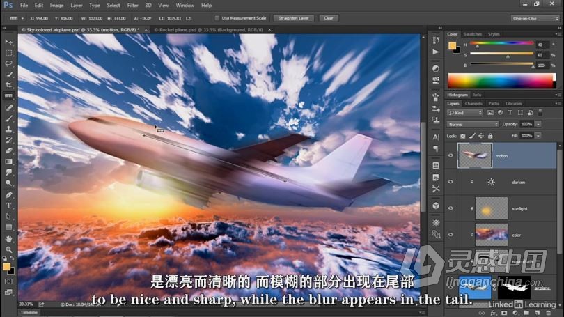The width and height of the screenshot is (564, 317).
Task: Add a layer mask icon
Action: [504, 313]
